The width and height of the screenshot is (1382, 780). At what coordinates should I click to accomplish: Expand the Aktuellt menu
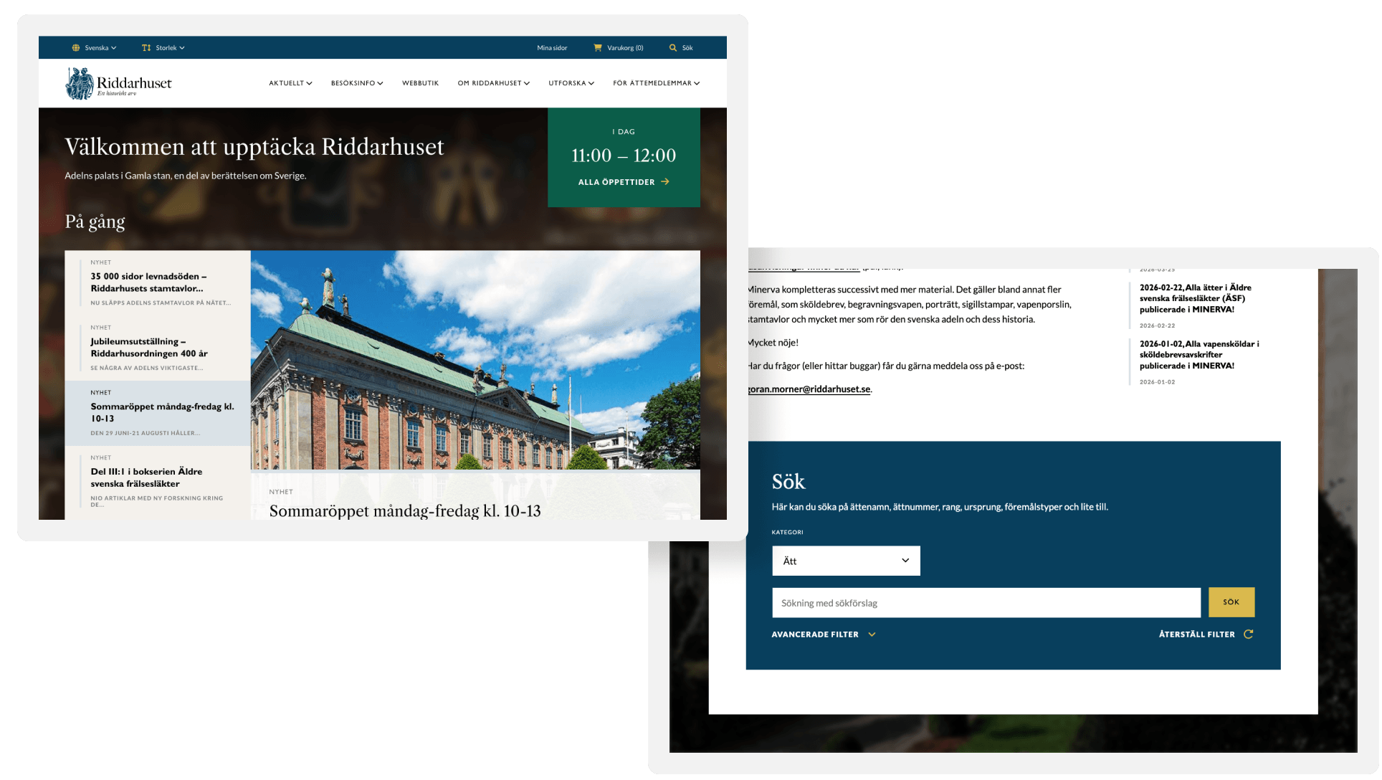tap(290, 83)
